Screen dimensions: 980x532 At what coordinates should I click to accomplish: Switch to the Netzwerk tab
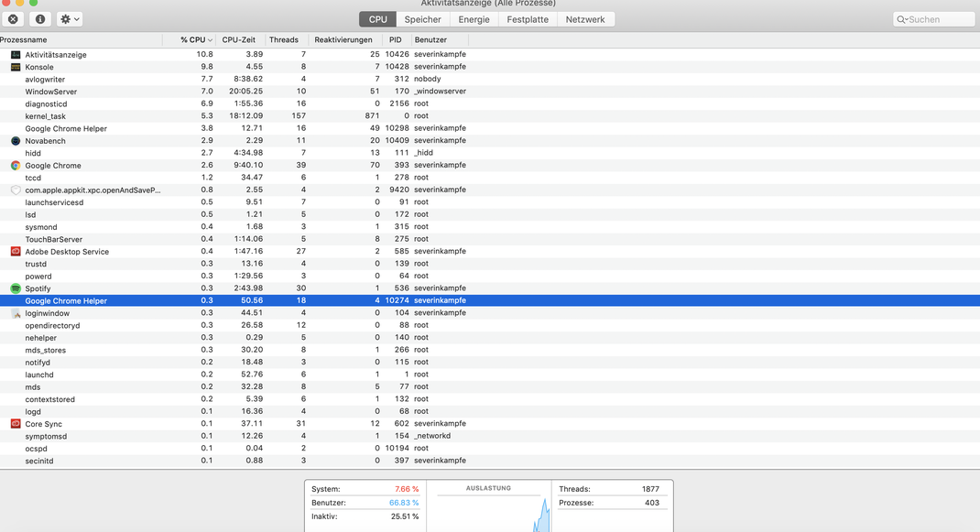pos(585,19)
